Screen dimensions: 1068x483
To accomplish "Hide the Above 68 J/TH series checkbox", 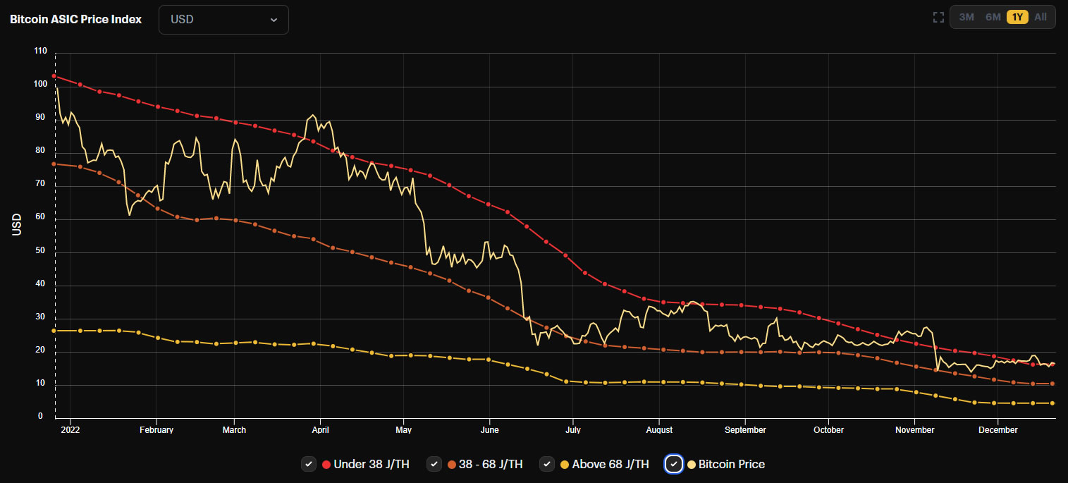I will 546,464.
